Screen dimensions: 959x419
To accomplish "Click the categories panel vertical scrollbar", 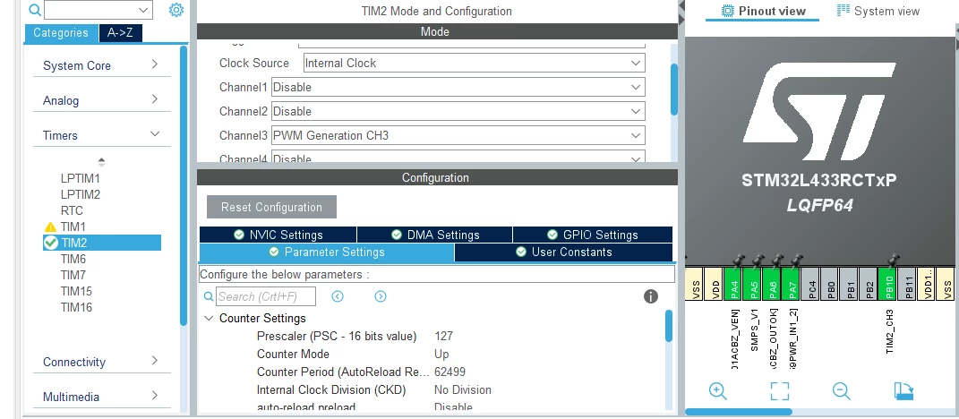I will (x=184, y=186).
